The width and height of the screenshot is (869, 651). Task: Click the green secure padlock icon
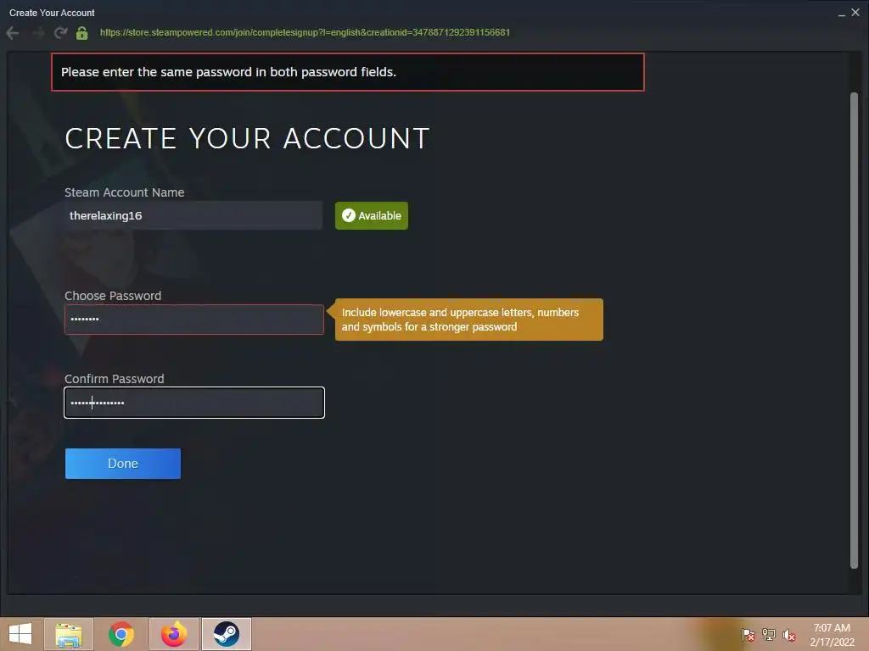click(82, 33)
